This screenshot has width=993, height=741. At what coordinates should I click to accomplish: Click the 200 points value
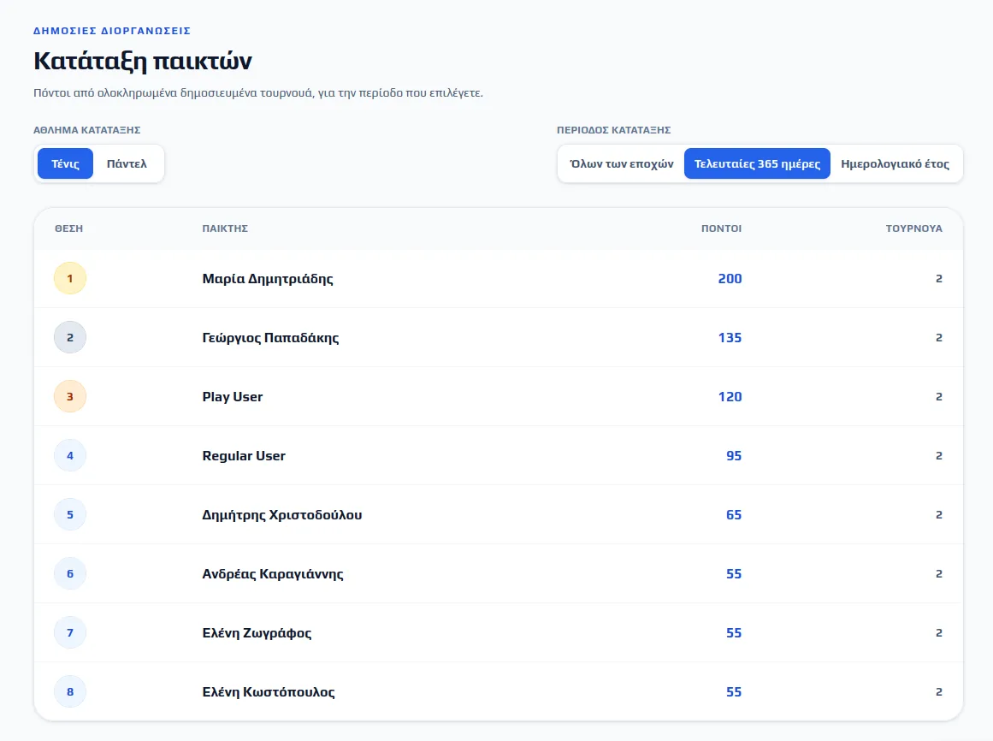point(730,279)
